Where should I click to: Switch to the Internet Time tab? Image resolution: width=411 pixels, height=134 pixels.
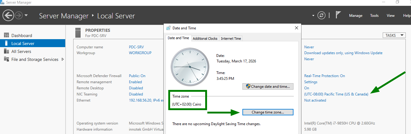click(x=231, y=39)
